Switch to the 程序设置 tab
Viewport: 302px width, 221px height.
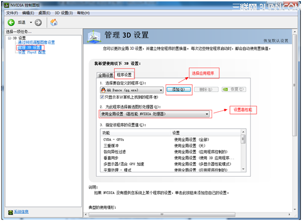[x=124, y=75]
